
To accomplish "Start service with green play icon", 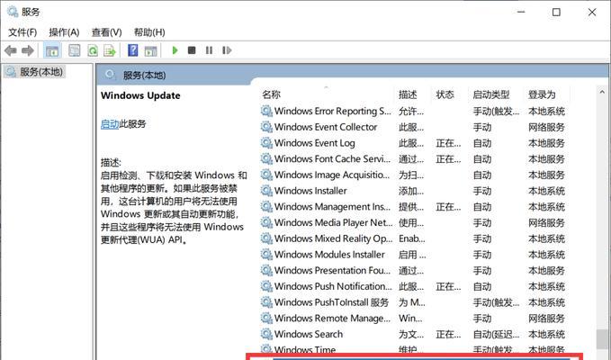I will (x=175, y=50).
